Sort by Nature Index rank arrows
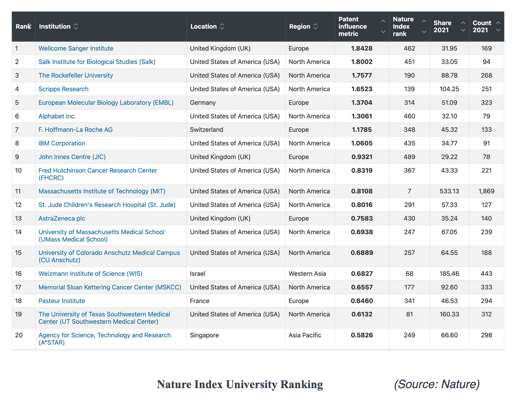The image size is (515, 404). click(424, 26)
